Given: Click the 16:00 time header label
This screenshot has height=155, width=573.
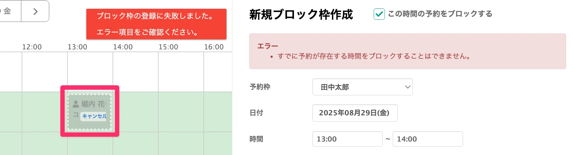Looking at the screenshot, I should point(214,47).
